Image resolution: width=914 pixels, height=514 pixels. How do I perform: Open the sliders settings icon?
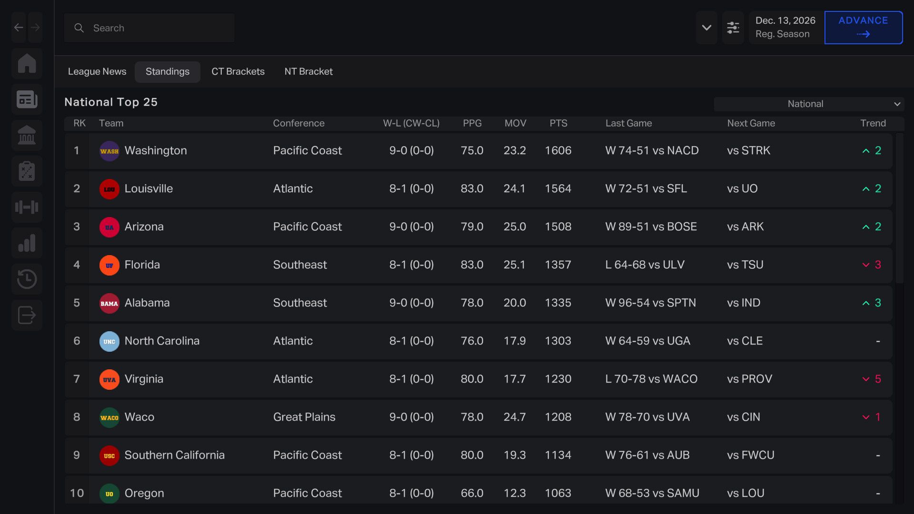733,28
